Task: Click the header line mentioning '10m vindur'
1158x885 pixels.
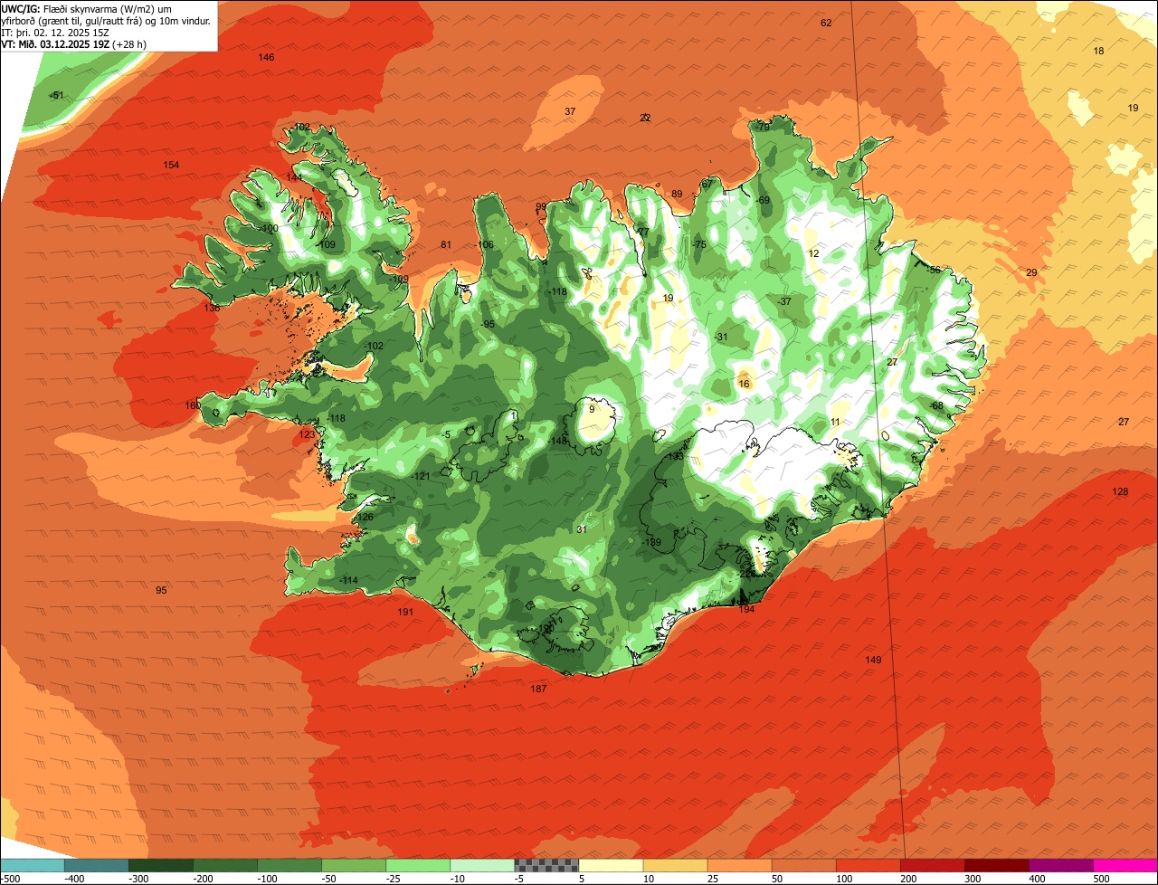Action: [107, 20]
